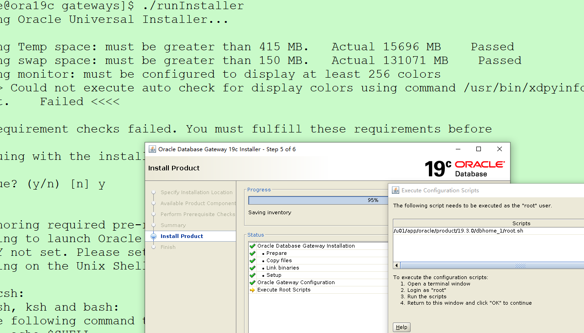Click checkmark beside Oracle Database Gateway Installation
584x333 pixels.
(x=252, y=246)
